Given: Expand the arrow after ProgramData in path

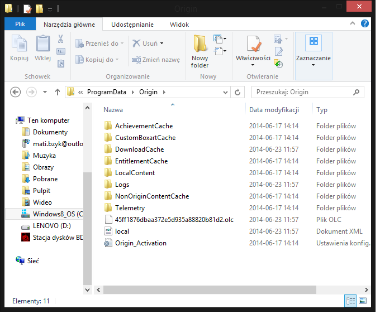Looking at the screenshot, I should pos(133,93).
